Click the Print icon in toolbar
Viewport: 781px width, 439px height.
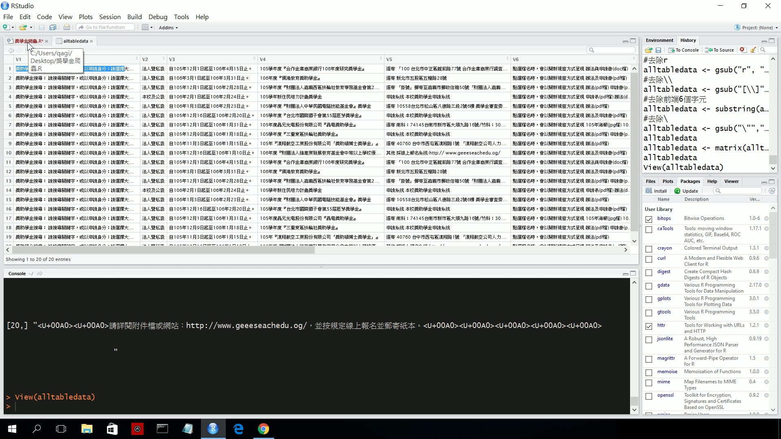(67, 27)
